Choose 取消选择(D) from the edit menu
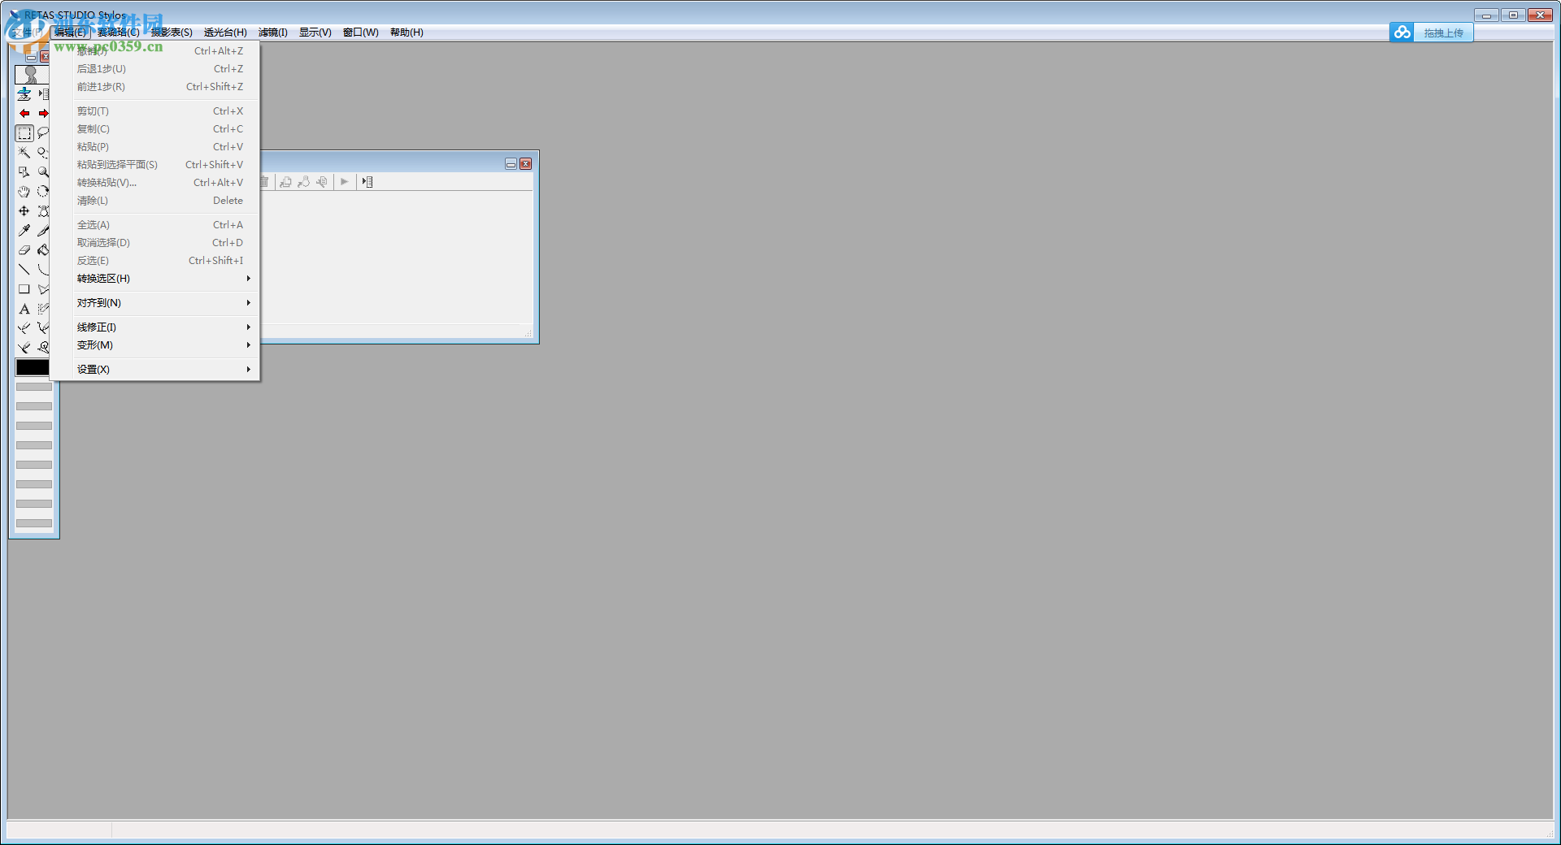Image resolution: width=1561 pixels, height=845 pixels. click(155, 243)
